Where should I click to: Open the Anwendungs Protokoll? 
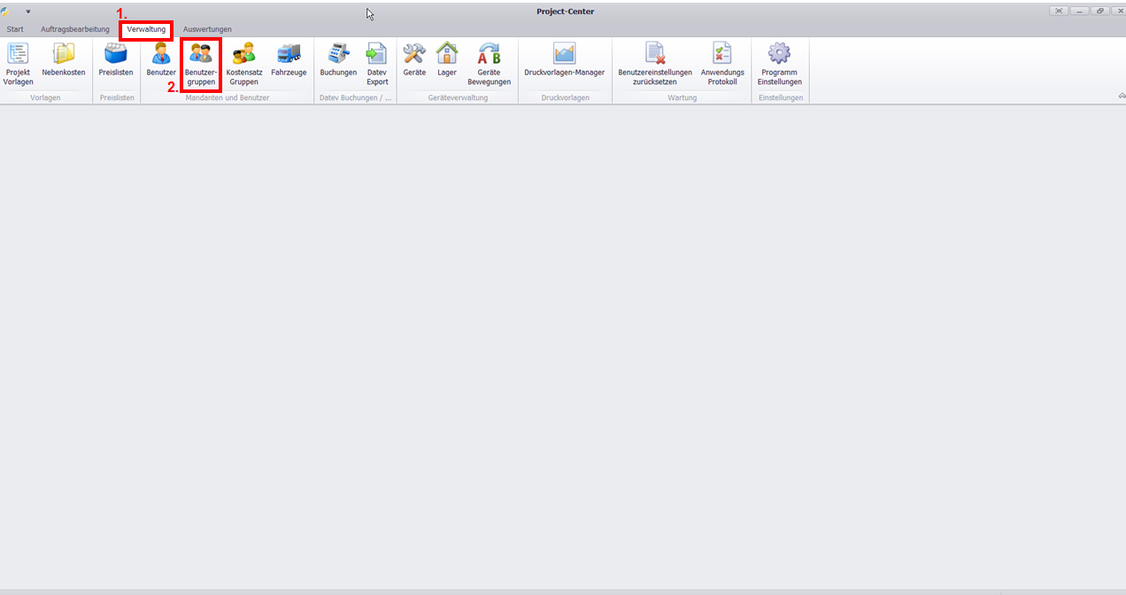pos(722,63)
